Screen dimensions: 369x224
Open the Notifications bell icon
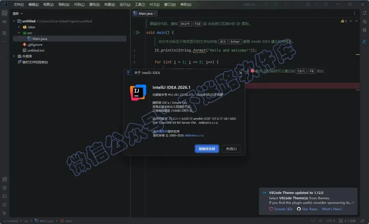point(364,13)
